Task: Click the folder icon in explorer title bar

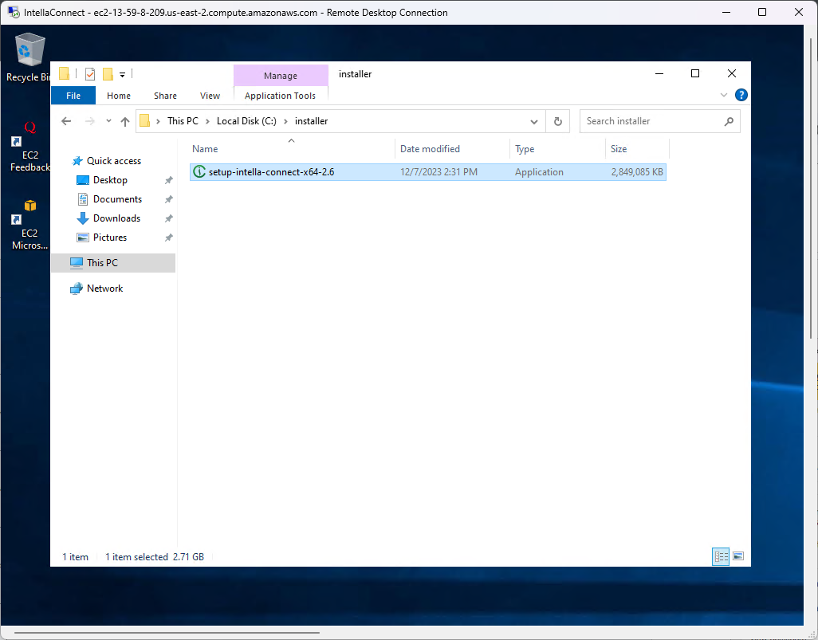Action: coord(64,73)
